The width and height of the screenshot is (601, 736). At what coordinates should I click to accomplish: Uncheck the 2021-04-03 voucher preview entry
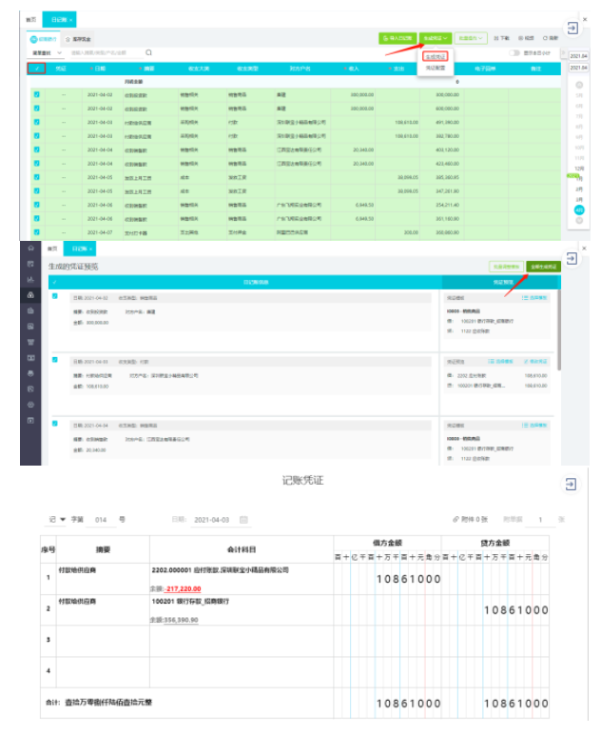[55, 360]
